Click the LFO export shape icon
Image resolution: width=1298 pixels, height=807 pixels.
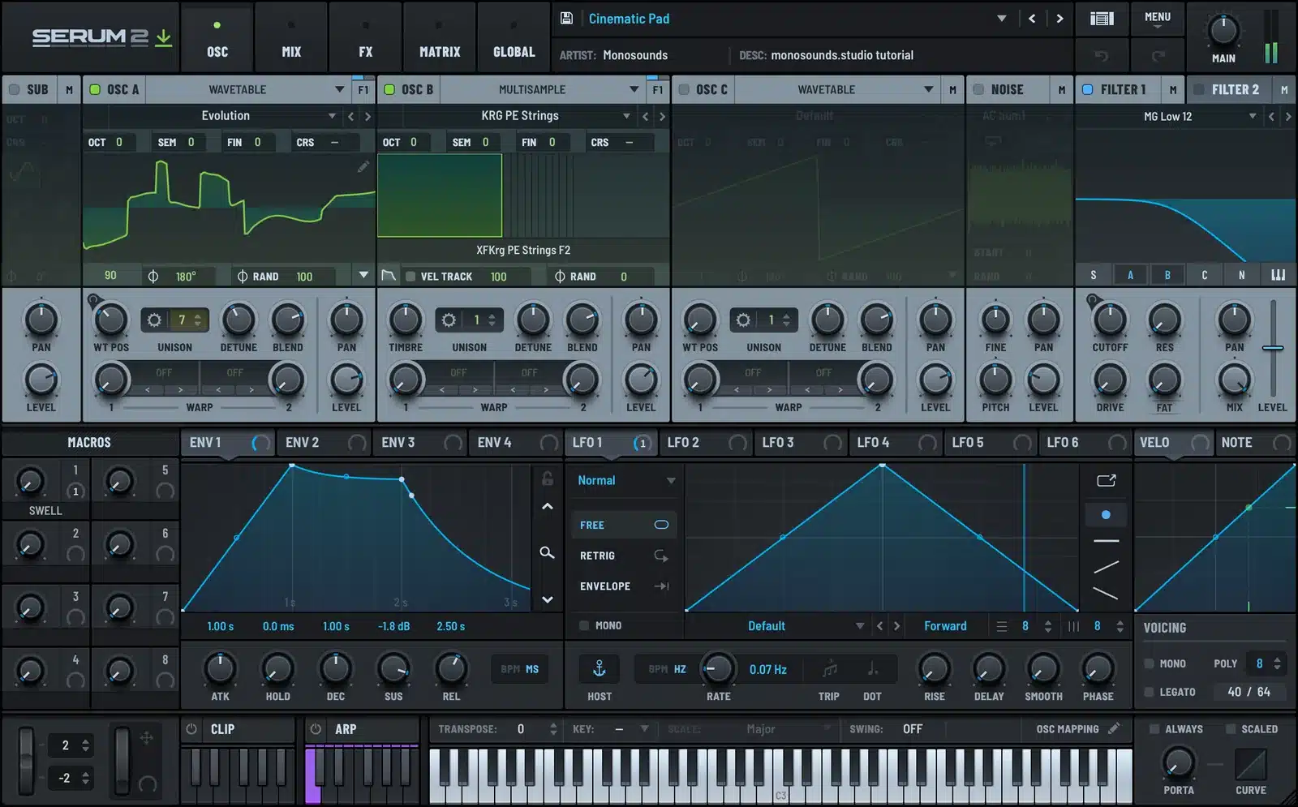1107,480
